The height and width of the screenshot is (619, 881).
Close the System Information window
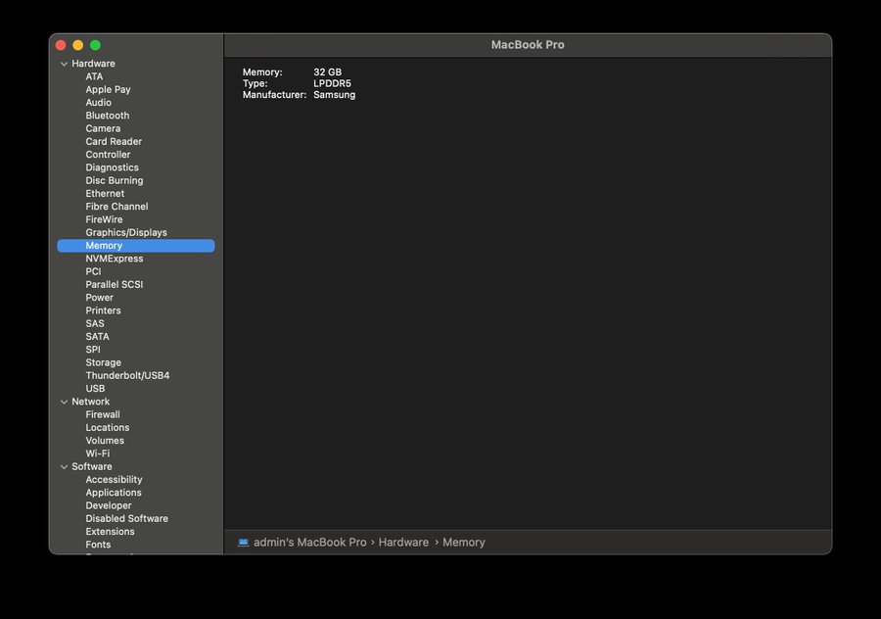coord(61,45)
